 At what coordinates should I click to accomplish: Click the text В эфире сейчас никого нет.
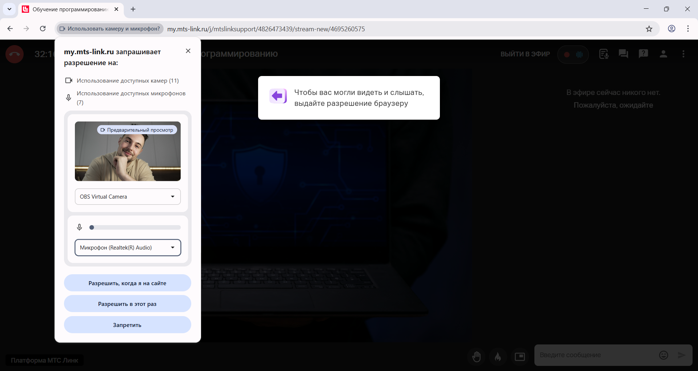tap(613, 92)
